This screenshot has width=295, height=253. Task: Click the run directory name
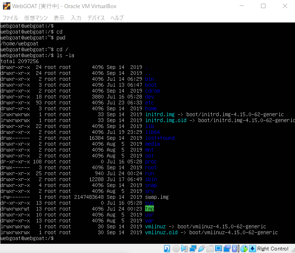(x=150, y=173)
